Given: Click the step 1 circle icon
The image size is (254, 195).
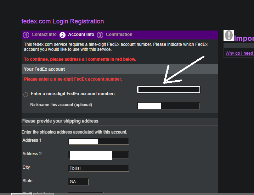Looking at the screenshot, I should 26,35.
